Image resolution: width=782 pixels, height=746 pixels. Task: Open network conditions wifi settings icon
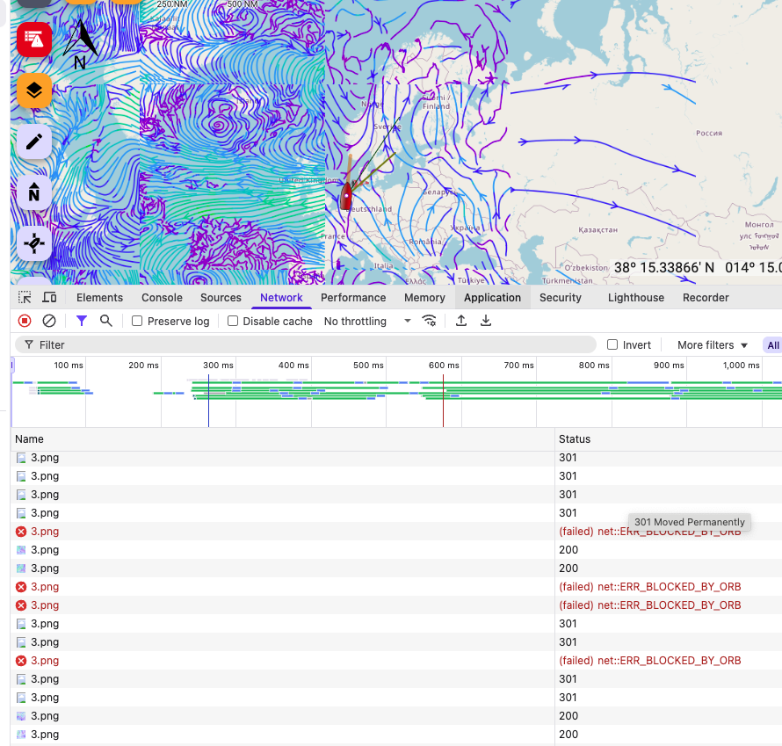pos(430,321)
